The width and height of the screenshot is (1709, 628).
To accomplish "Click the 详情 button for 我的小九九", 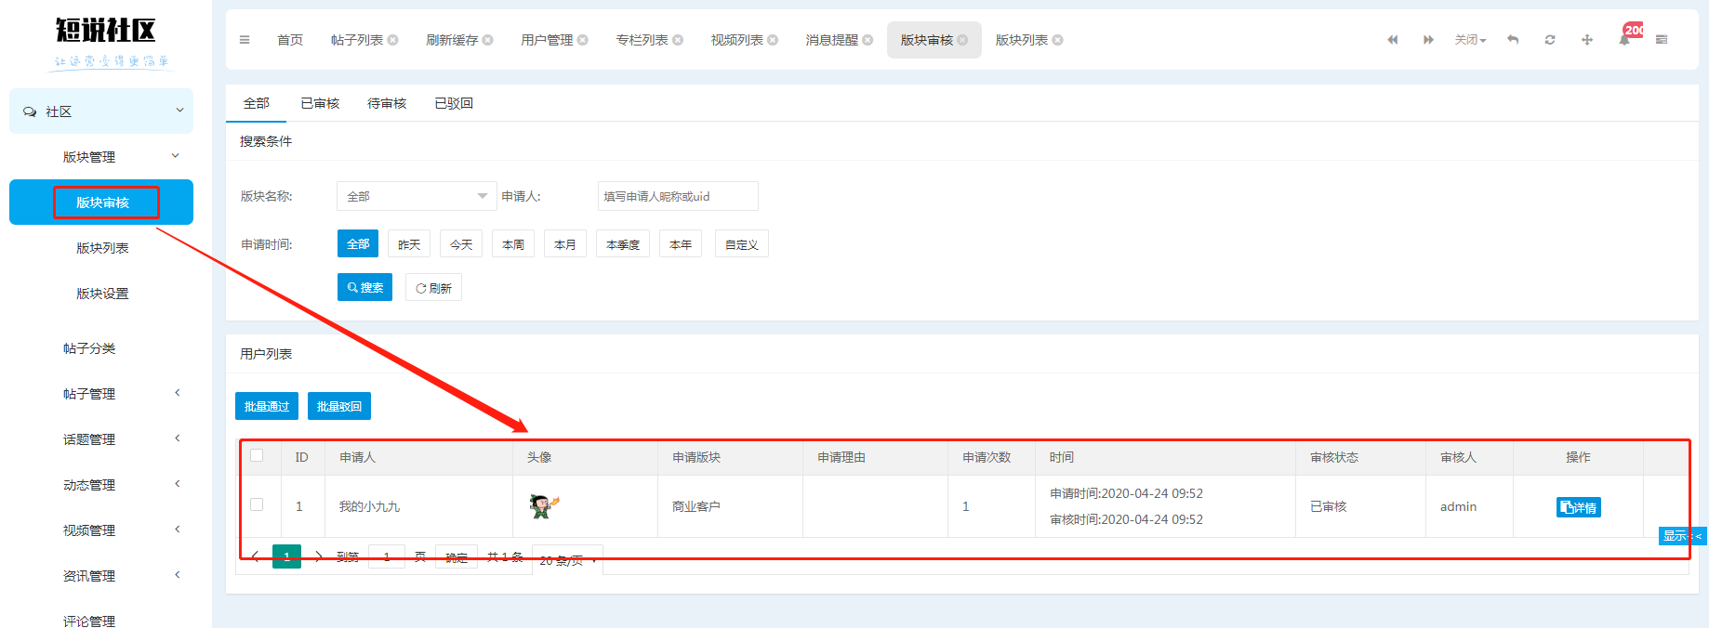I will click(1578, 507).
